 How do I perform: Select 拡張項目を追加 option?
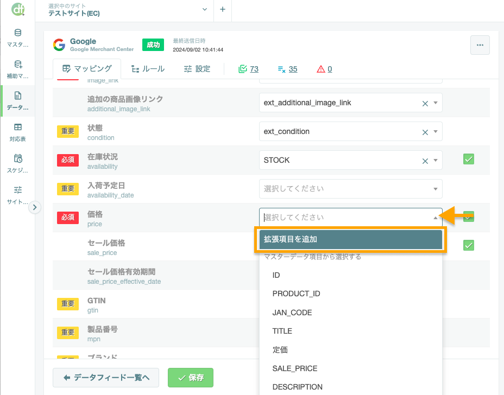351,240
